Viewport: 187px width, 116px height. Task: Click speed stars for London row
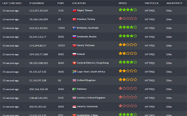click(x=128, y=97)
